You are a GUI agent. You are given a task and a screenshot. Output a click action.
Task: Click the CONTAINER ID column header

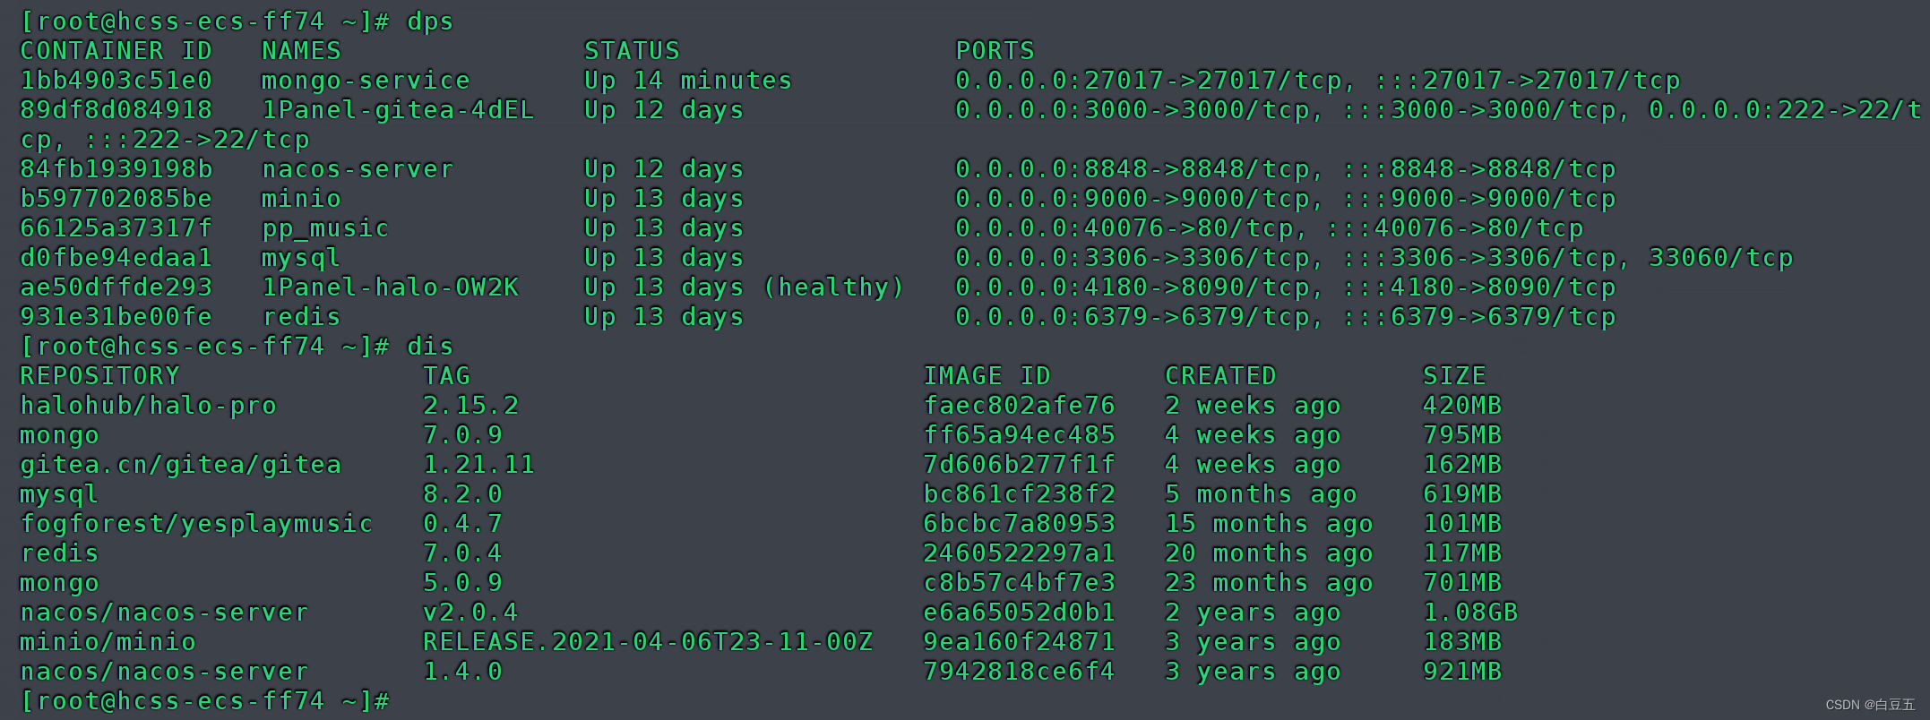[116, 51]
